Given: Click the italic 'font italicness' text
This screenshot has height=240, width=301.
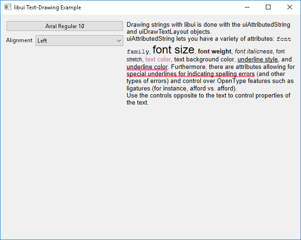Looking at the screenshot, I should pos(253,52).
